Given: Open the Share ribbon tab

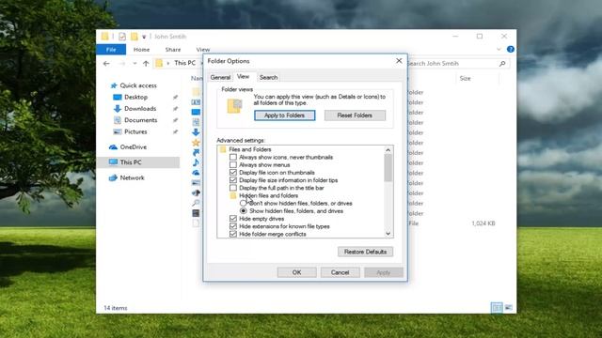Looking at the screenshot, I should [173, 50].
